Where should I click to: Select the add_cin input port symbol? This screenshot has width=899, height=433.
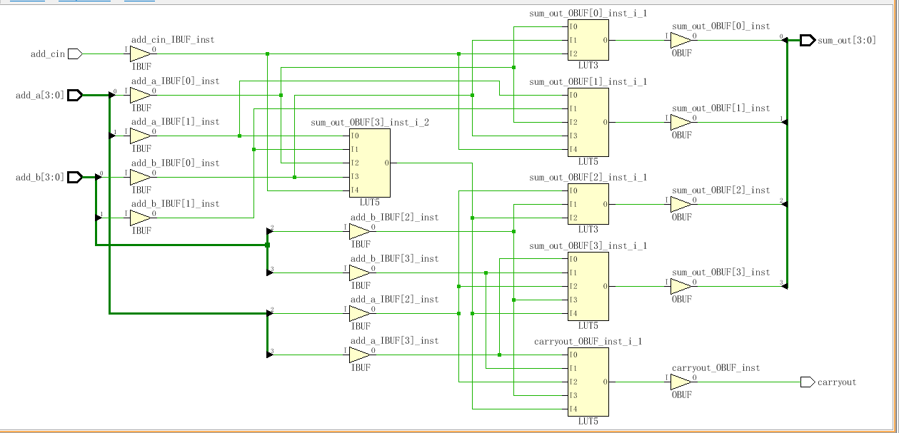pos(75,54)
